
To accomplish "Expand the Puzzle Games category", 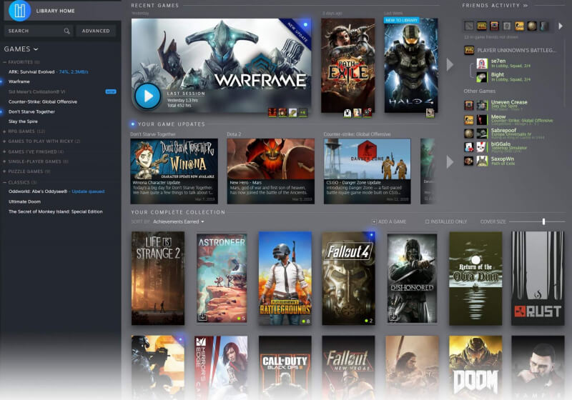I will pyautogui.click(x=4, y=171).
